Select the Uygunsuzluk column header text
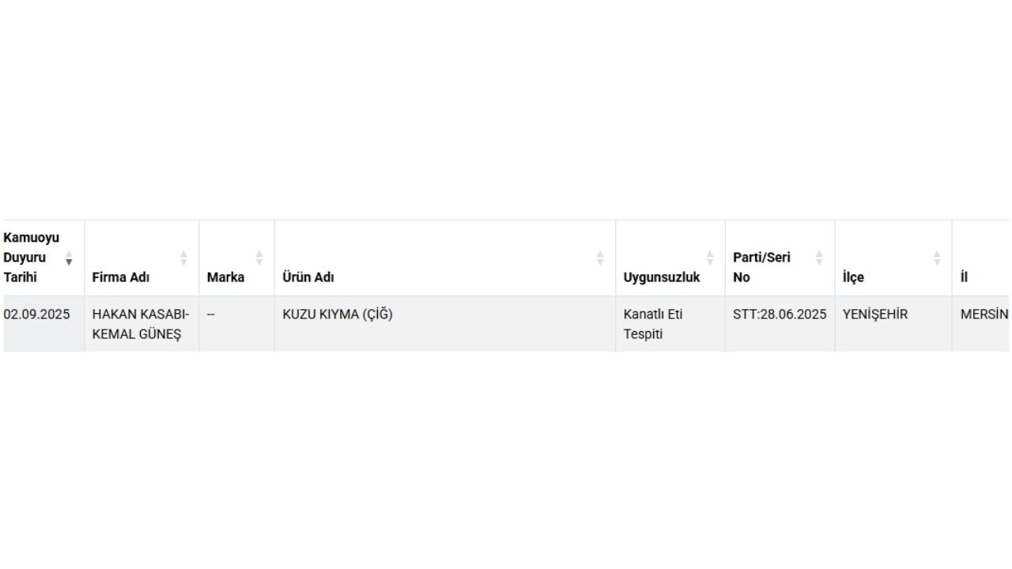 [x=662, y=277]
